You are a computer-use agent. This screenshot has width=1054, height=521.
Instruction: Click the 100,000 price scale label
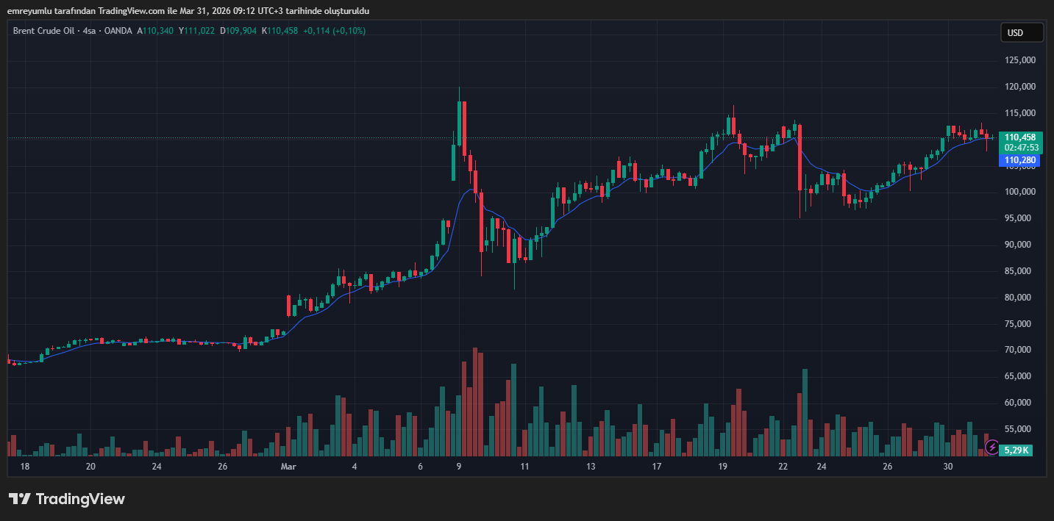tap(1019, 192)
